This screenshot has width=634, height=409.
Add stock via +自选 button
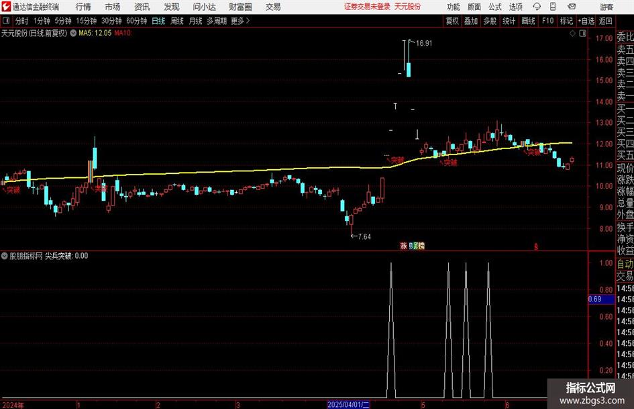point(586,21)
